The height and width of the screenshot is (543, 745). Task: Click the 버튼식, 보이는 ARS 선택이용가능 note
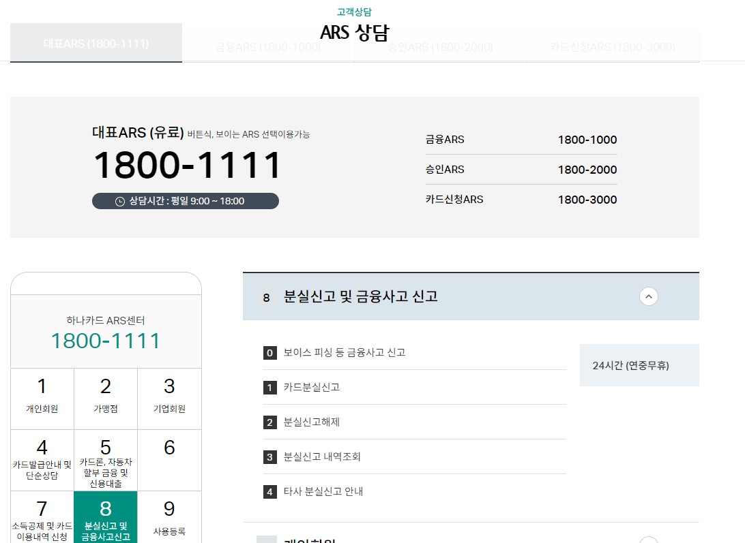click(248, 134)
